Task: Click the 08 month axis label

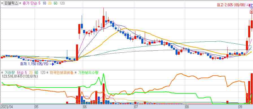Action: (187, 107)
